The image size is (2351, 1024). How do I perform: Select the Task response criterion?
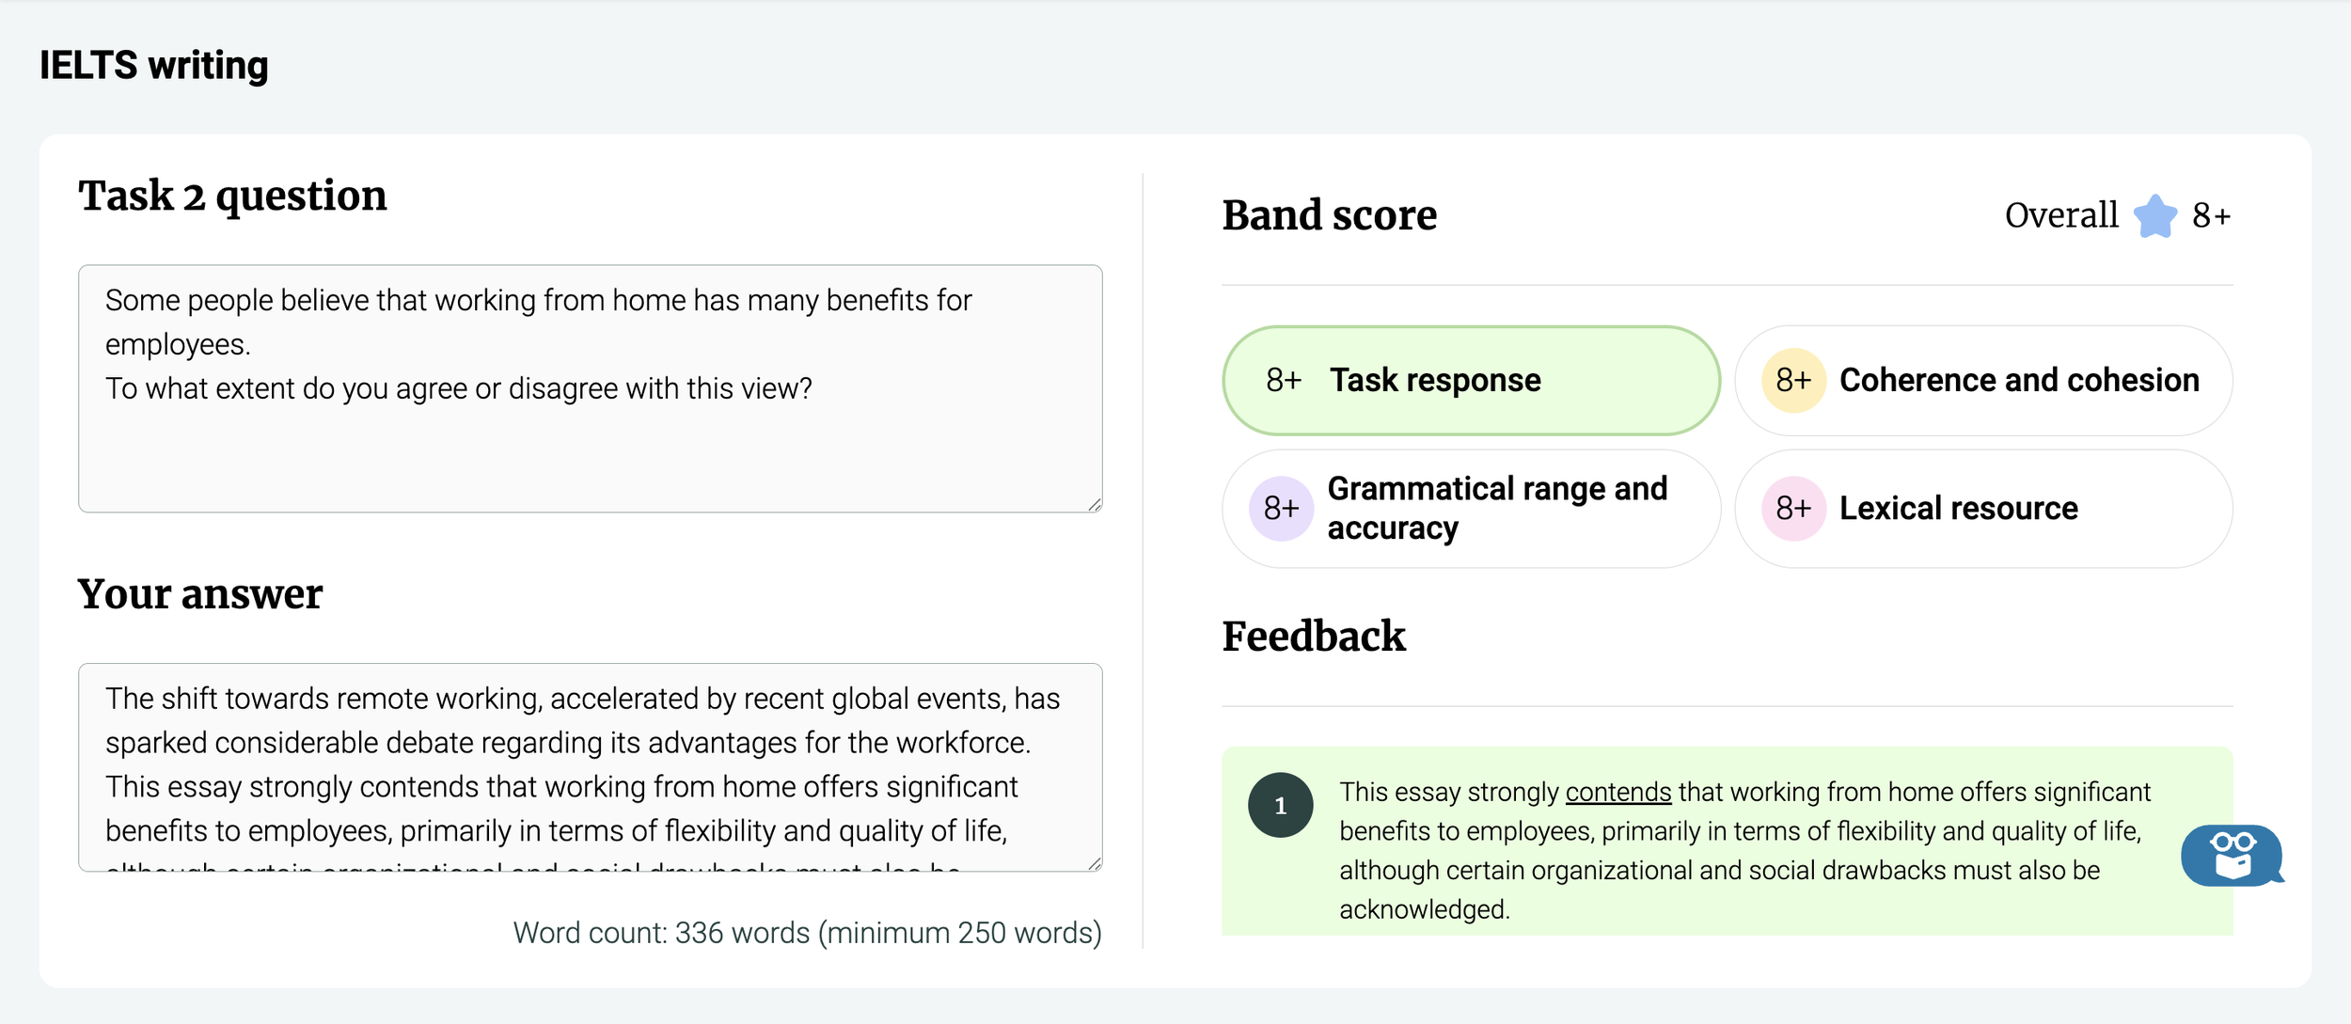point(1471,381)
